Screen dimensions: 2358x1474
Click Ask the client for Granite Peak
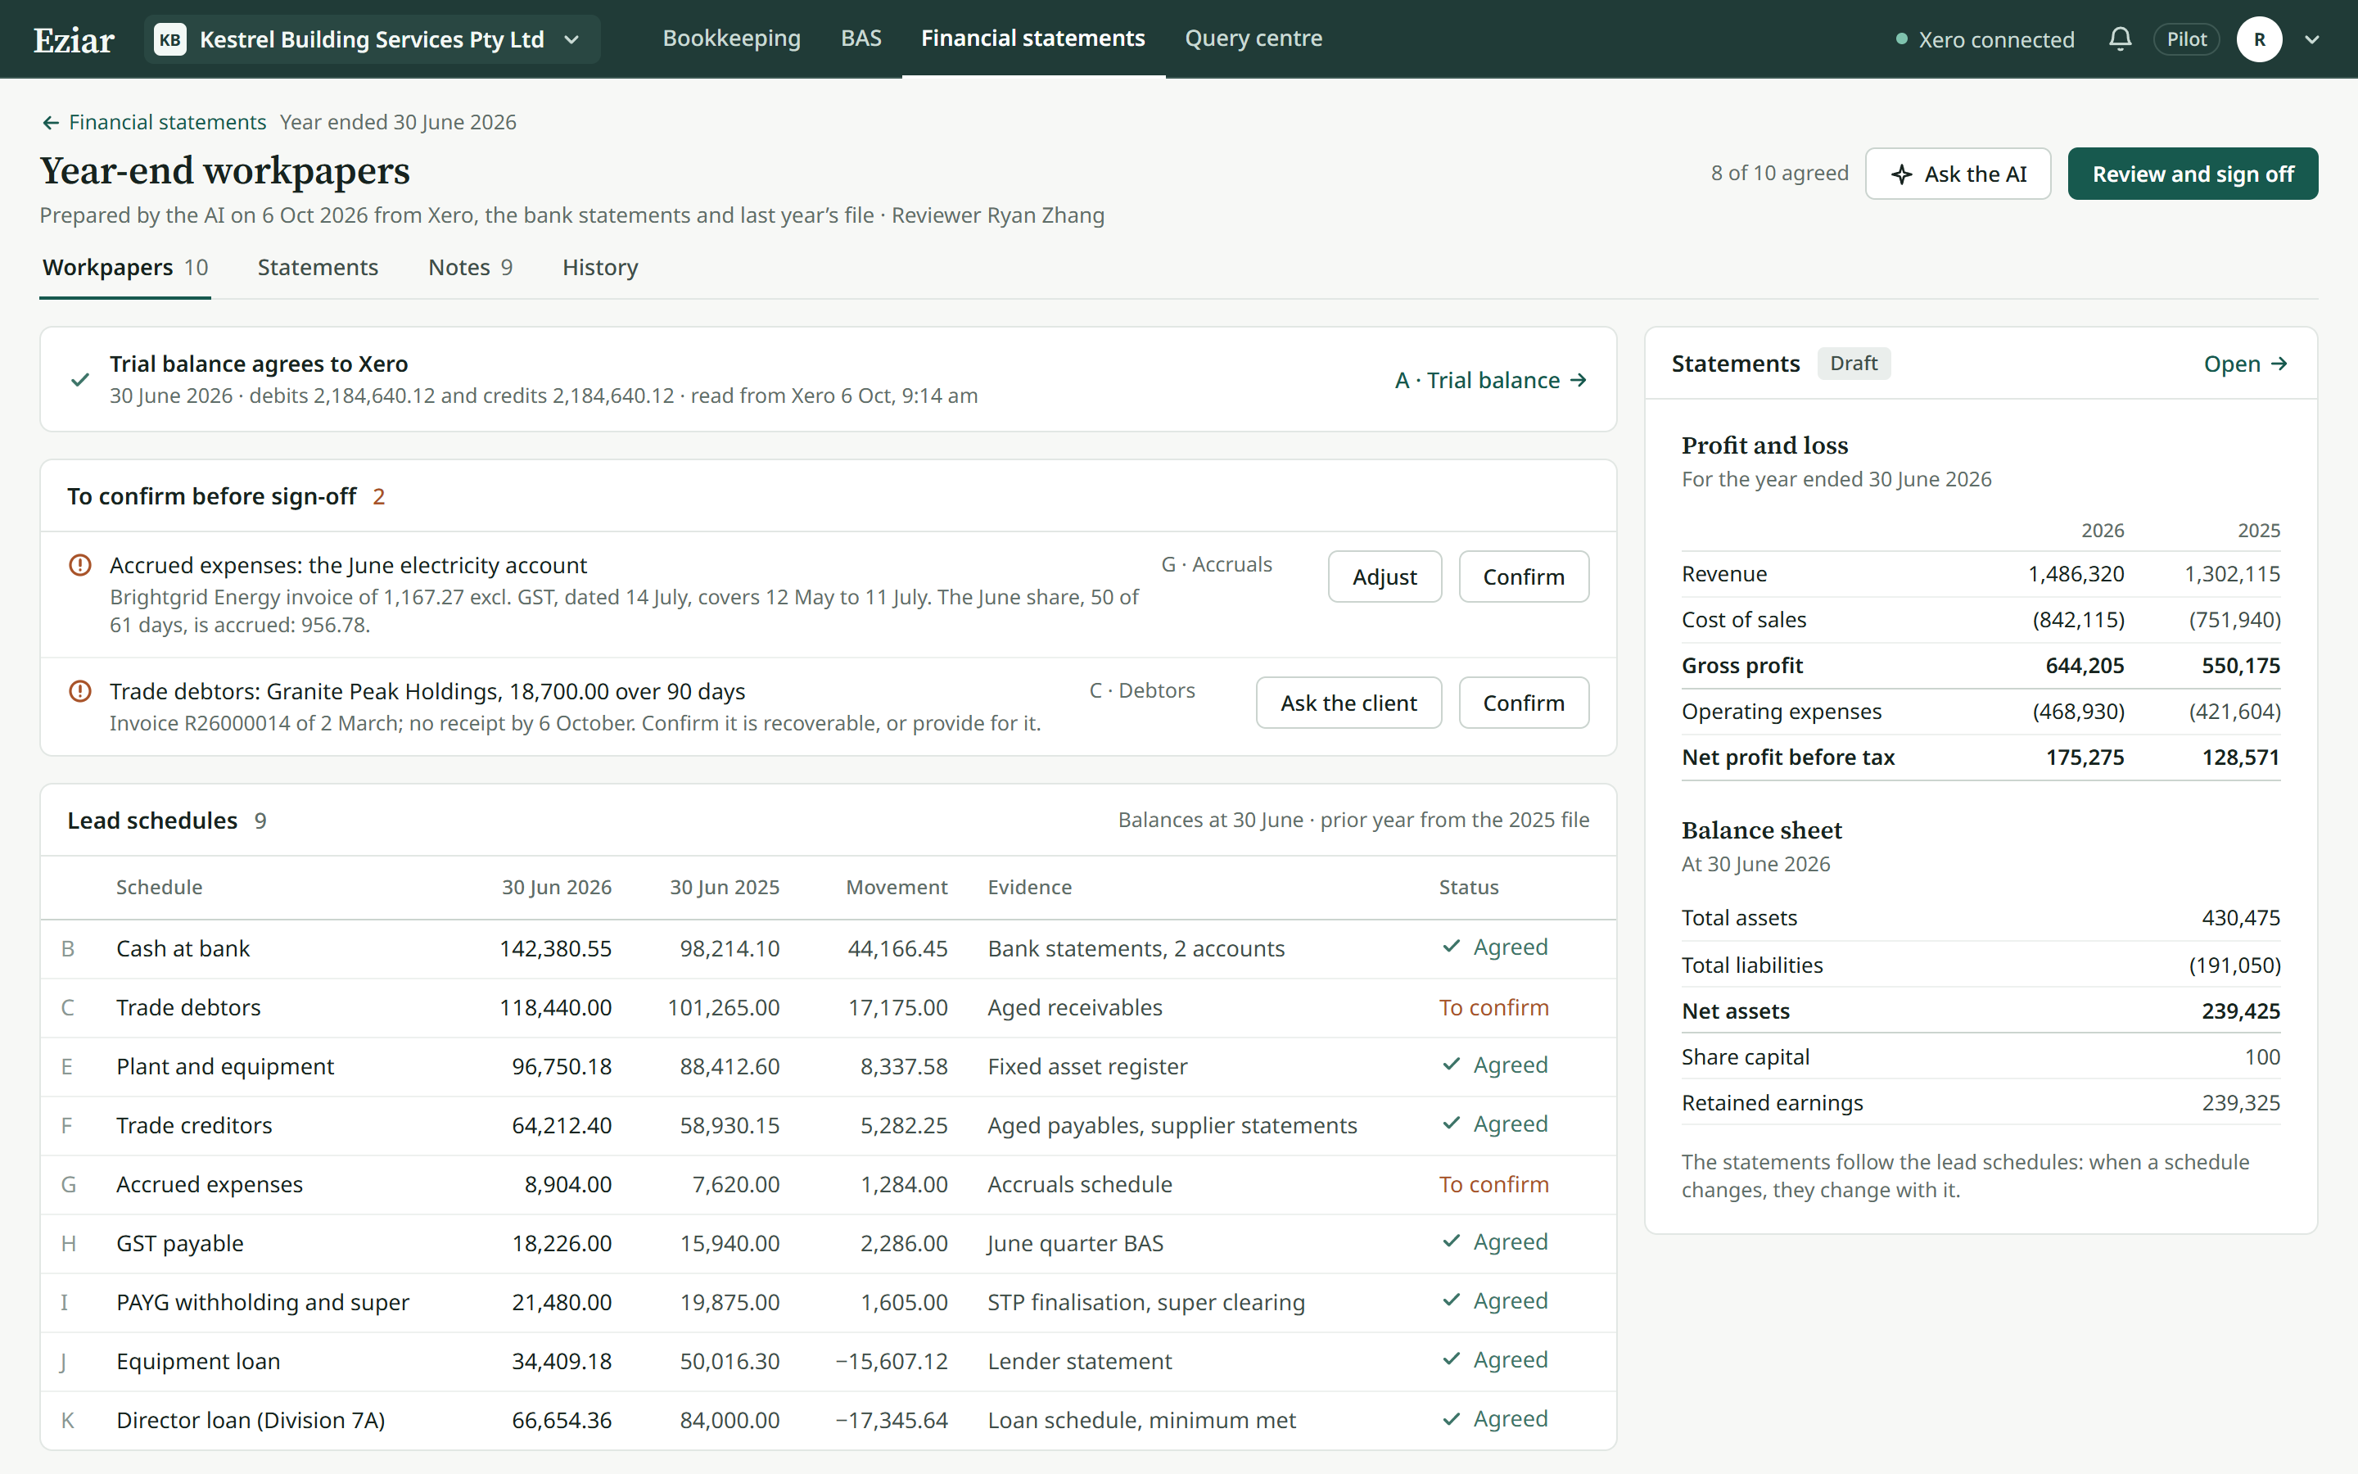coord(1348,702)
